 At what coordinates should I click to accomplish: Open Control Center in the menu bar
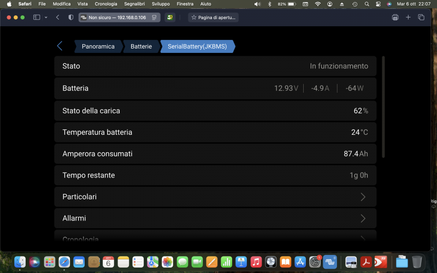coord(378,4)
